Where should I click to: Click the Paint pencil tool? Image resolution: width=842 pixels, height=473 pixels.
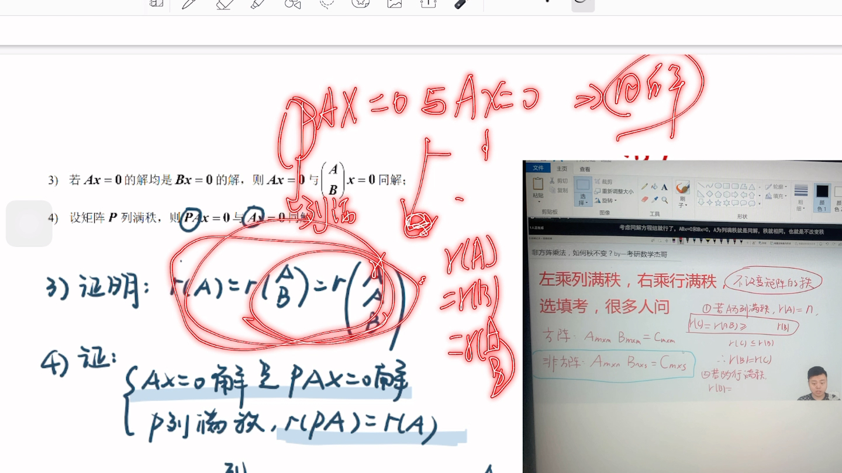point(644,186)
